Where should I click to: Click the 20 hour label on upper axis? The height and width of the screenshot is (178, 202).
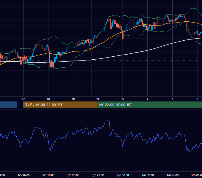click(x=73, y=99)
